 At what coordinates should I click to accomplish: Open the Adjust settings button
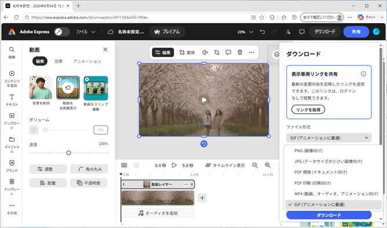tap(48, 169)
